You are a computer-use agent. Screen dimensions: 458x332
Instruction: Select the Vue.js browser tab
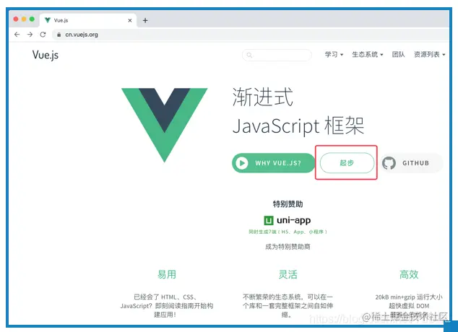click(87, 20)
